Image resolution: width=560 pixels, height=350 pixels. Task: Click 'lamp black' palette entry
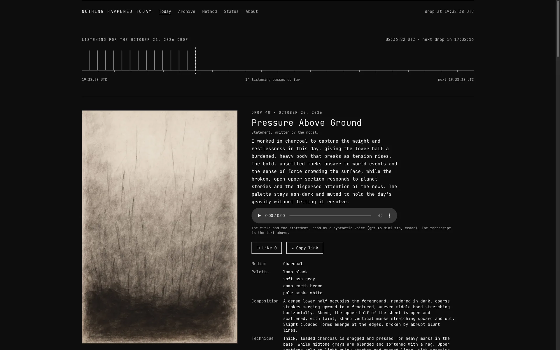(x=295, y=272)
